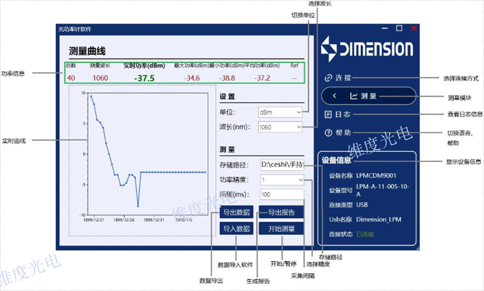Click the Usb name Dimension_LPM
484x291 pixels.
[x=379, y=219]
